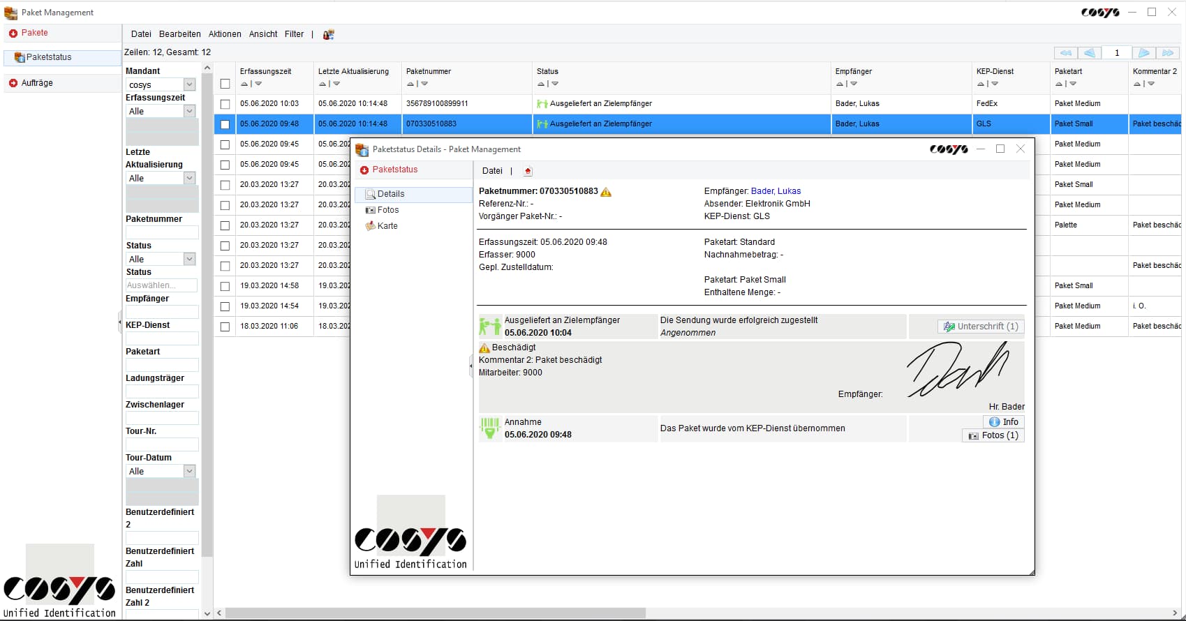
Task: Check the row 18.03.2020 11:06 checkbox
Action: pyautogui.click(x=225, y=327)
